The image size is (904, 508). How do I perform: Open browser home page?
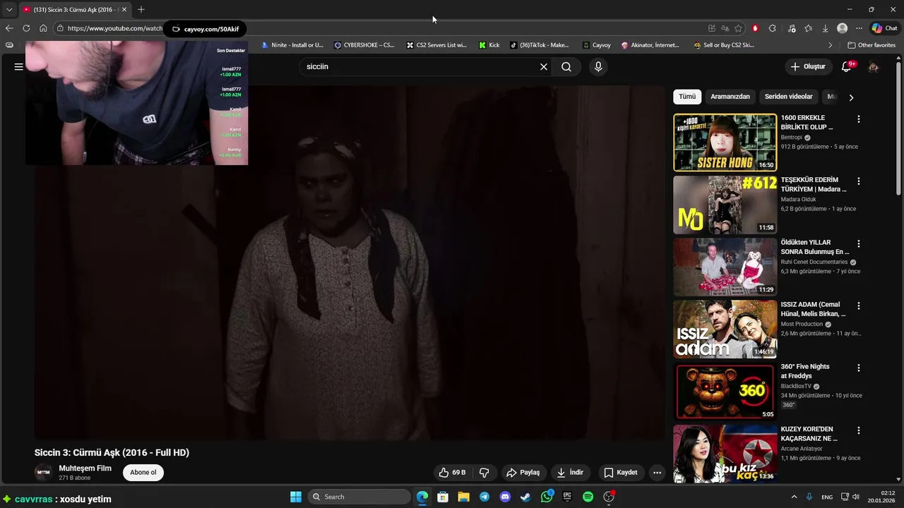point(43,28)
